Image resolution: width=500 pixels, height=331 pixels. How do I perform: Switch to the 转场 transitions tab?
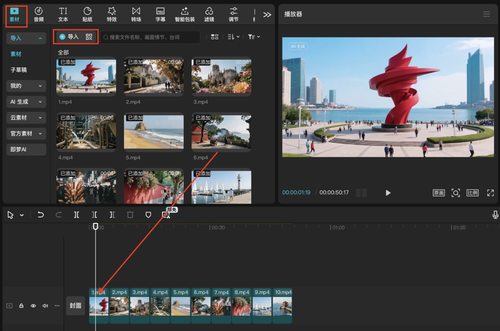click(x=136, y=14)
